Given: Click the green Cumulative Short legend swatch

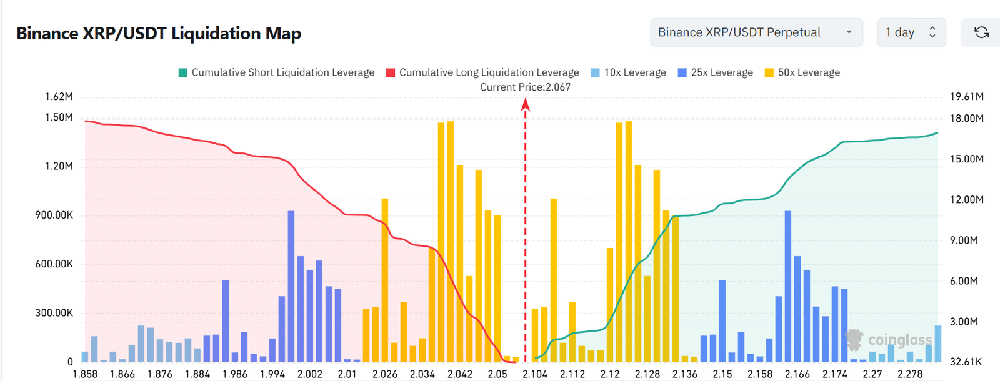Looking at the screenshot, I should [x=183, y=73].
